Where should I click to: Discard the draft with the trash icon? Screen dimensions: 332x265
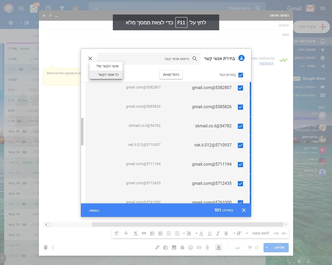46,247
